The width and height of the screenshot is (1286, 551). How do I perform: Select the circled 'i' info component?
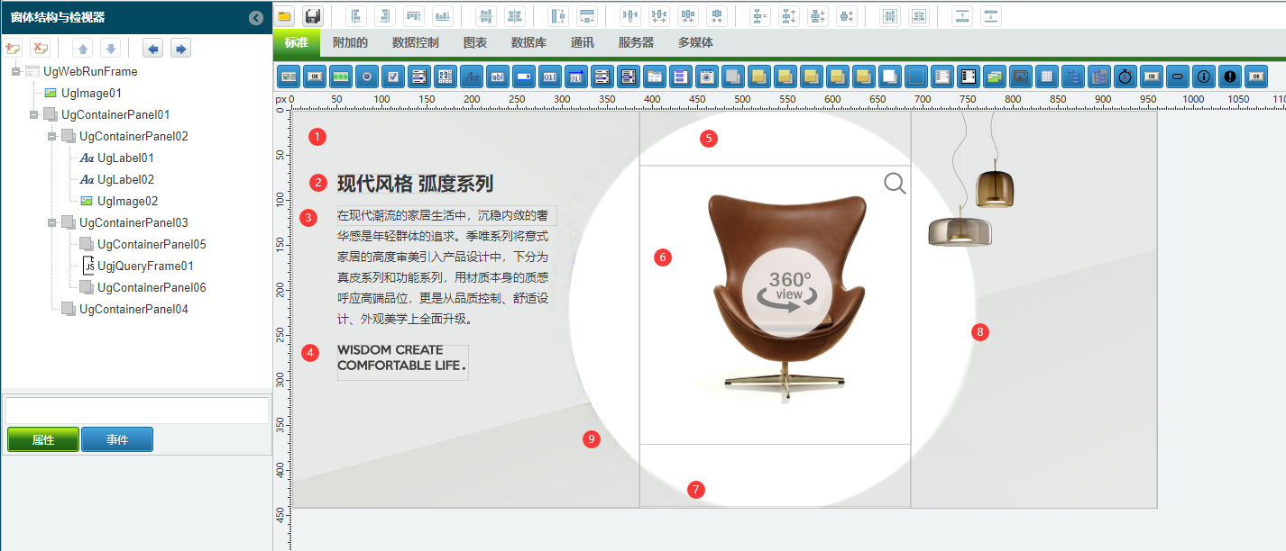click(1204, 77)
